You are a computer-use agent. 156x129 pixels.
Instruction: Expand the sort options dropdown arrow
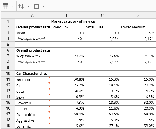pos(28,6)
